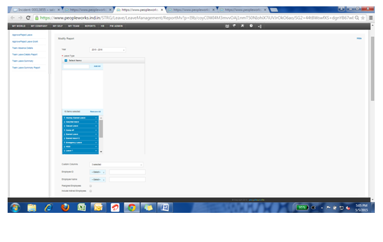
Task: Open the REPORTS menu
Action: click(90, 26)
